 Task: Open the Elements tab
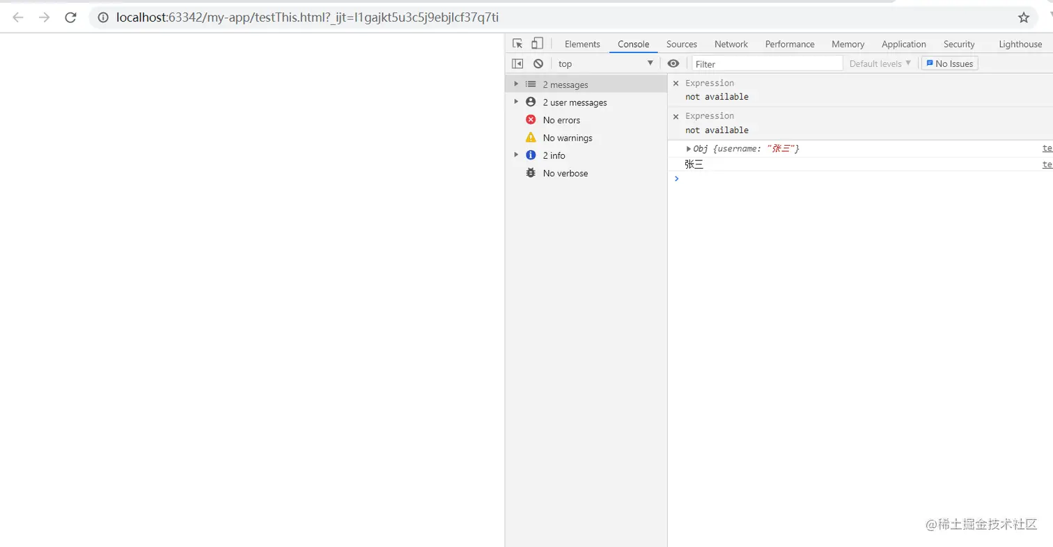(x=582, y=44)
